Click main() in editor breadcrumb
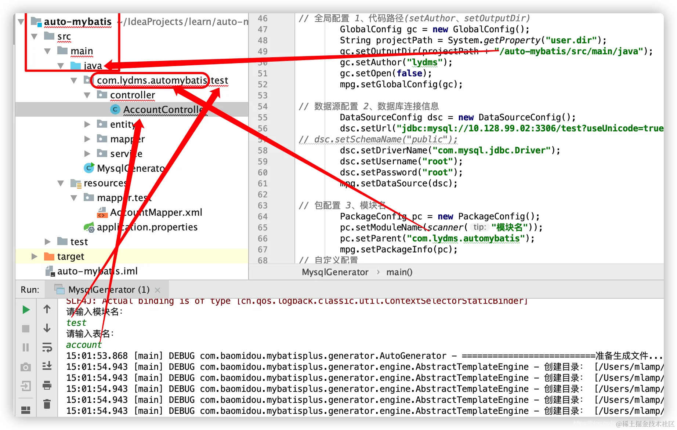 (x=399, y=272)
